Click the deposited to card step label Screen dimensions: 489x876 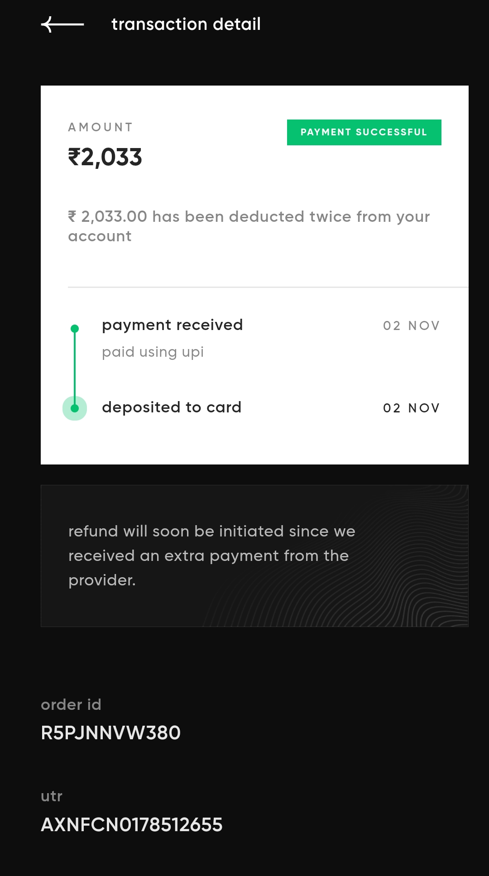coord(172,407)
